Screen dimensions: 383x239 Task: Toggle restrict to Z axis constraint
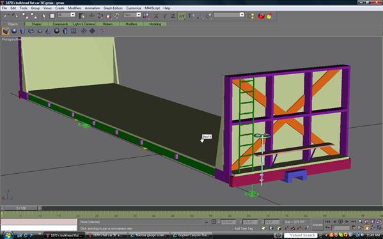tap(173, 16)
